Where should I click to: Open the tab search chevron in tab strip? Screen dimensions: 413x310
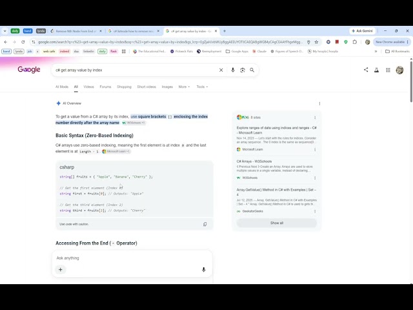(x=5, y=31)
